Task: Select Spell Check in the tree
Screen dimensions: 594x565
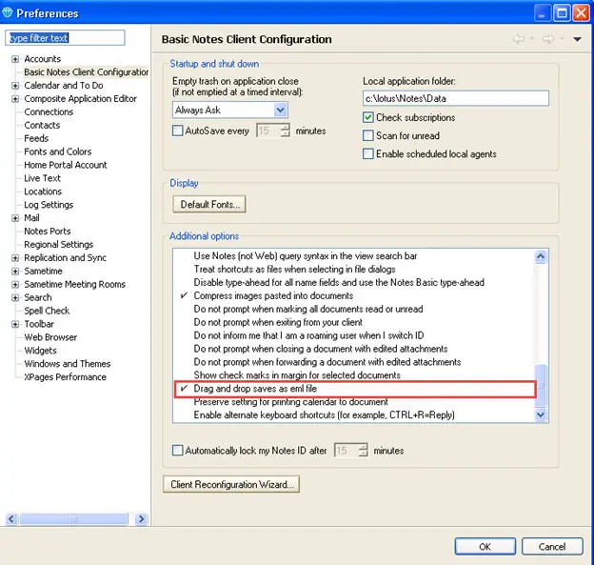Action: click(47, 311)
